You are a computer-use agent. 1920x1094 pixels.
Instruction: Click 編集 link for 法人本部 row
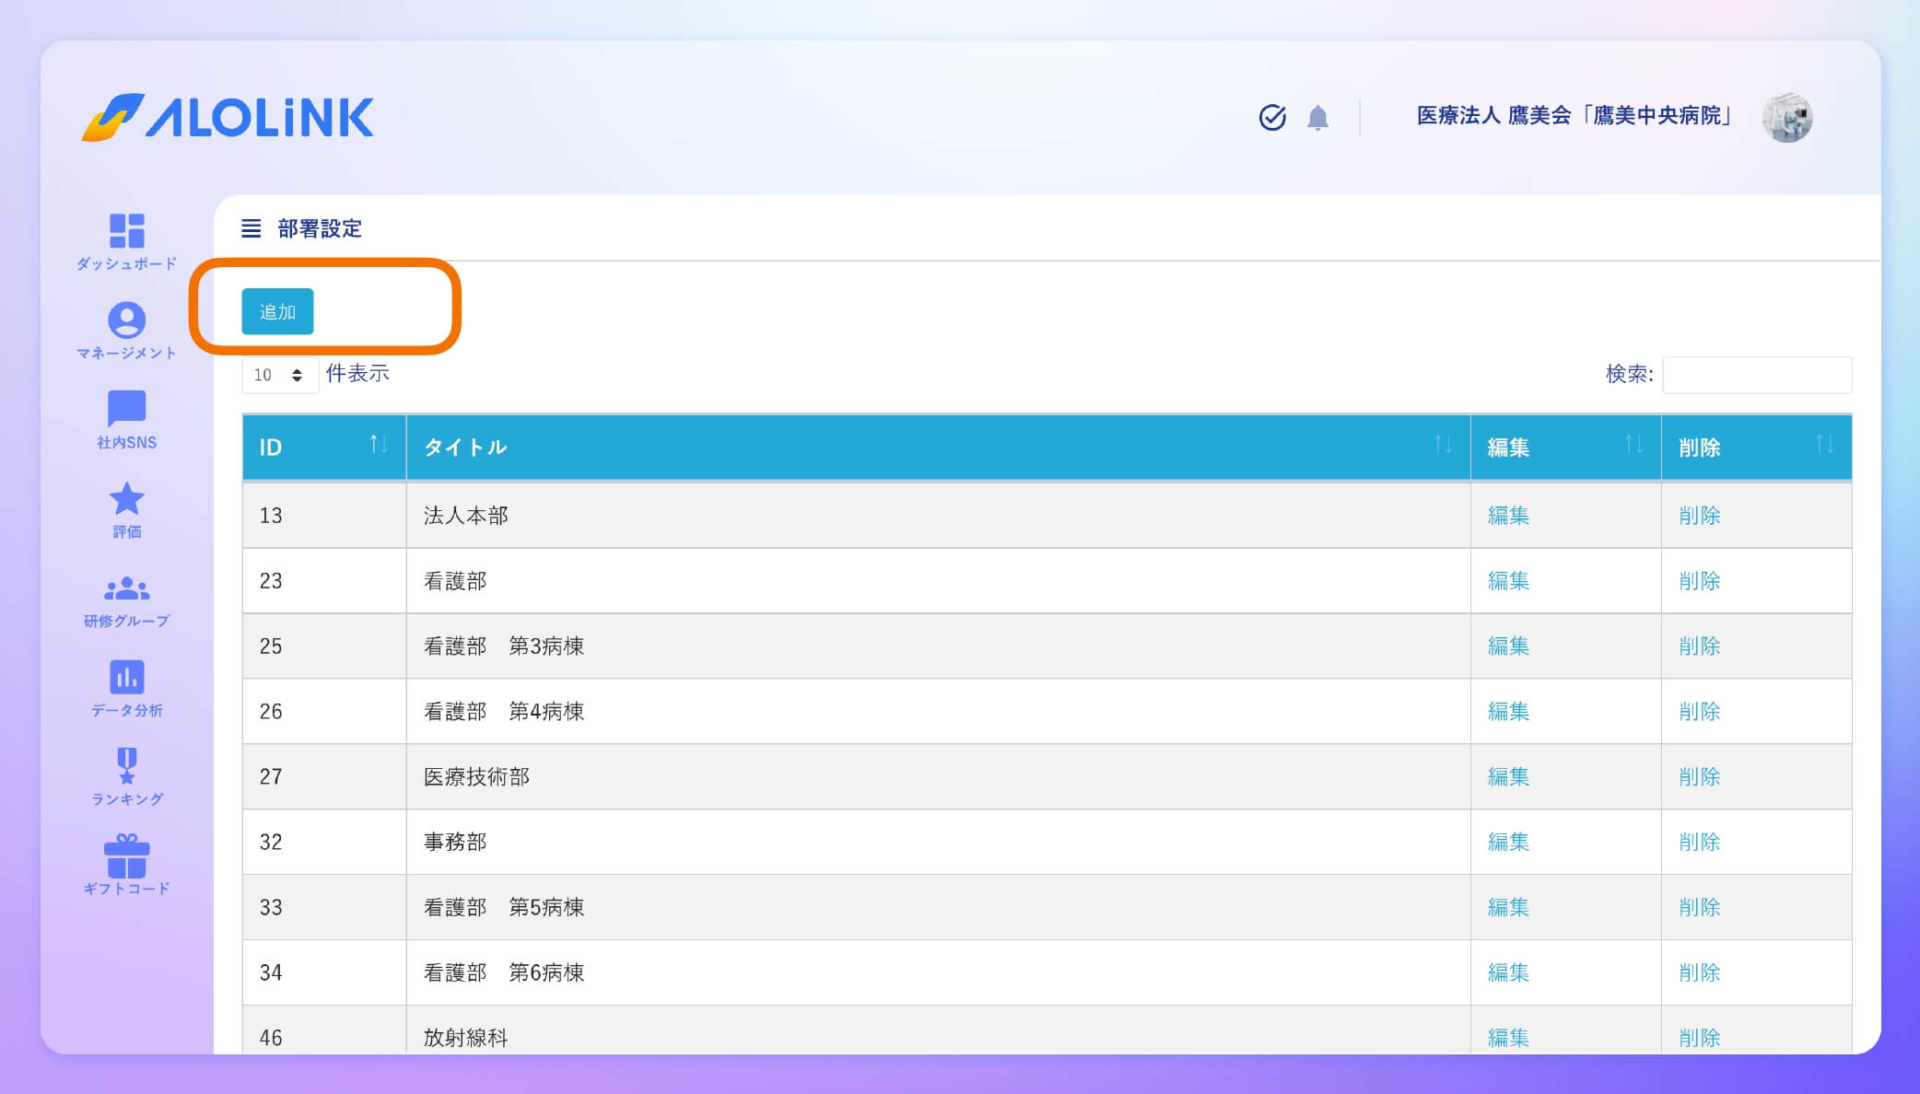[1508, 516]
